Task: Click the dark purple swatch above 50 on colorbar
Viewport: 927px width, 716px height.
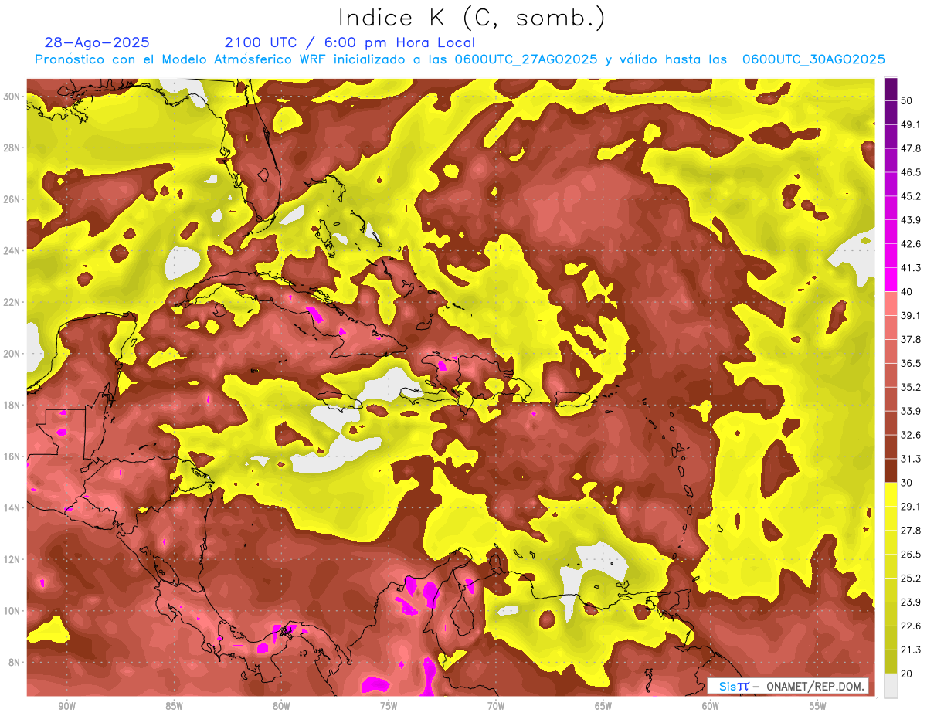Action: [891, 89]
